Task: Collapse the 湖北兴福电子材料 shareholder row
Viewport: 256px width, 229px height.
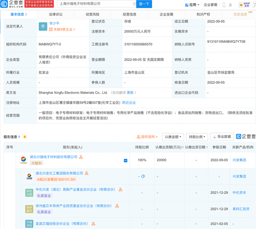Action: [x=126, y=160]
